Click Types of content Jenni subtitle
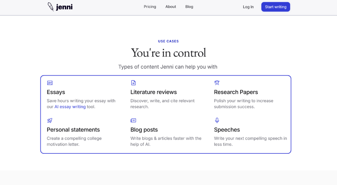Viewport: 337px width, 185px height. point(167,67)
